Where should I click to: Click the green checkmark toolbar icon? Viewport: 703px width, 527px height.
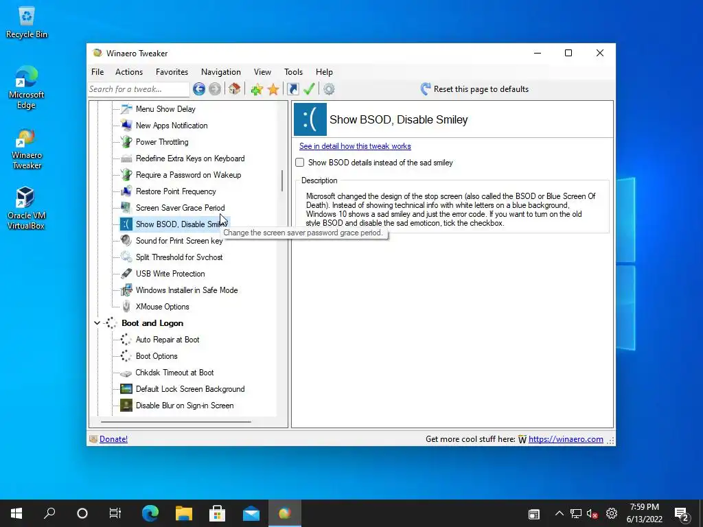309,89
